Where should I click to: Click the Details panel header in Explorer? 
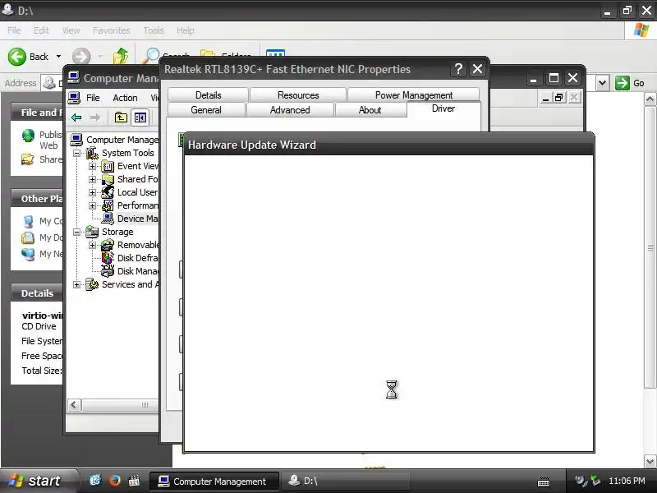[37, 293]
